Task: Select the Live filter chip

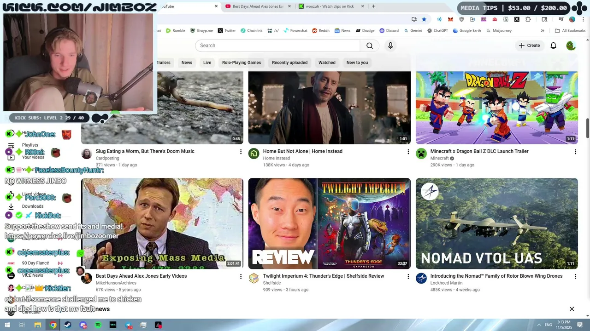Action: [207, 63]
